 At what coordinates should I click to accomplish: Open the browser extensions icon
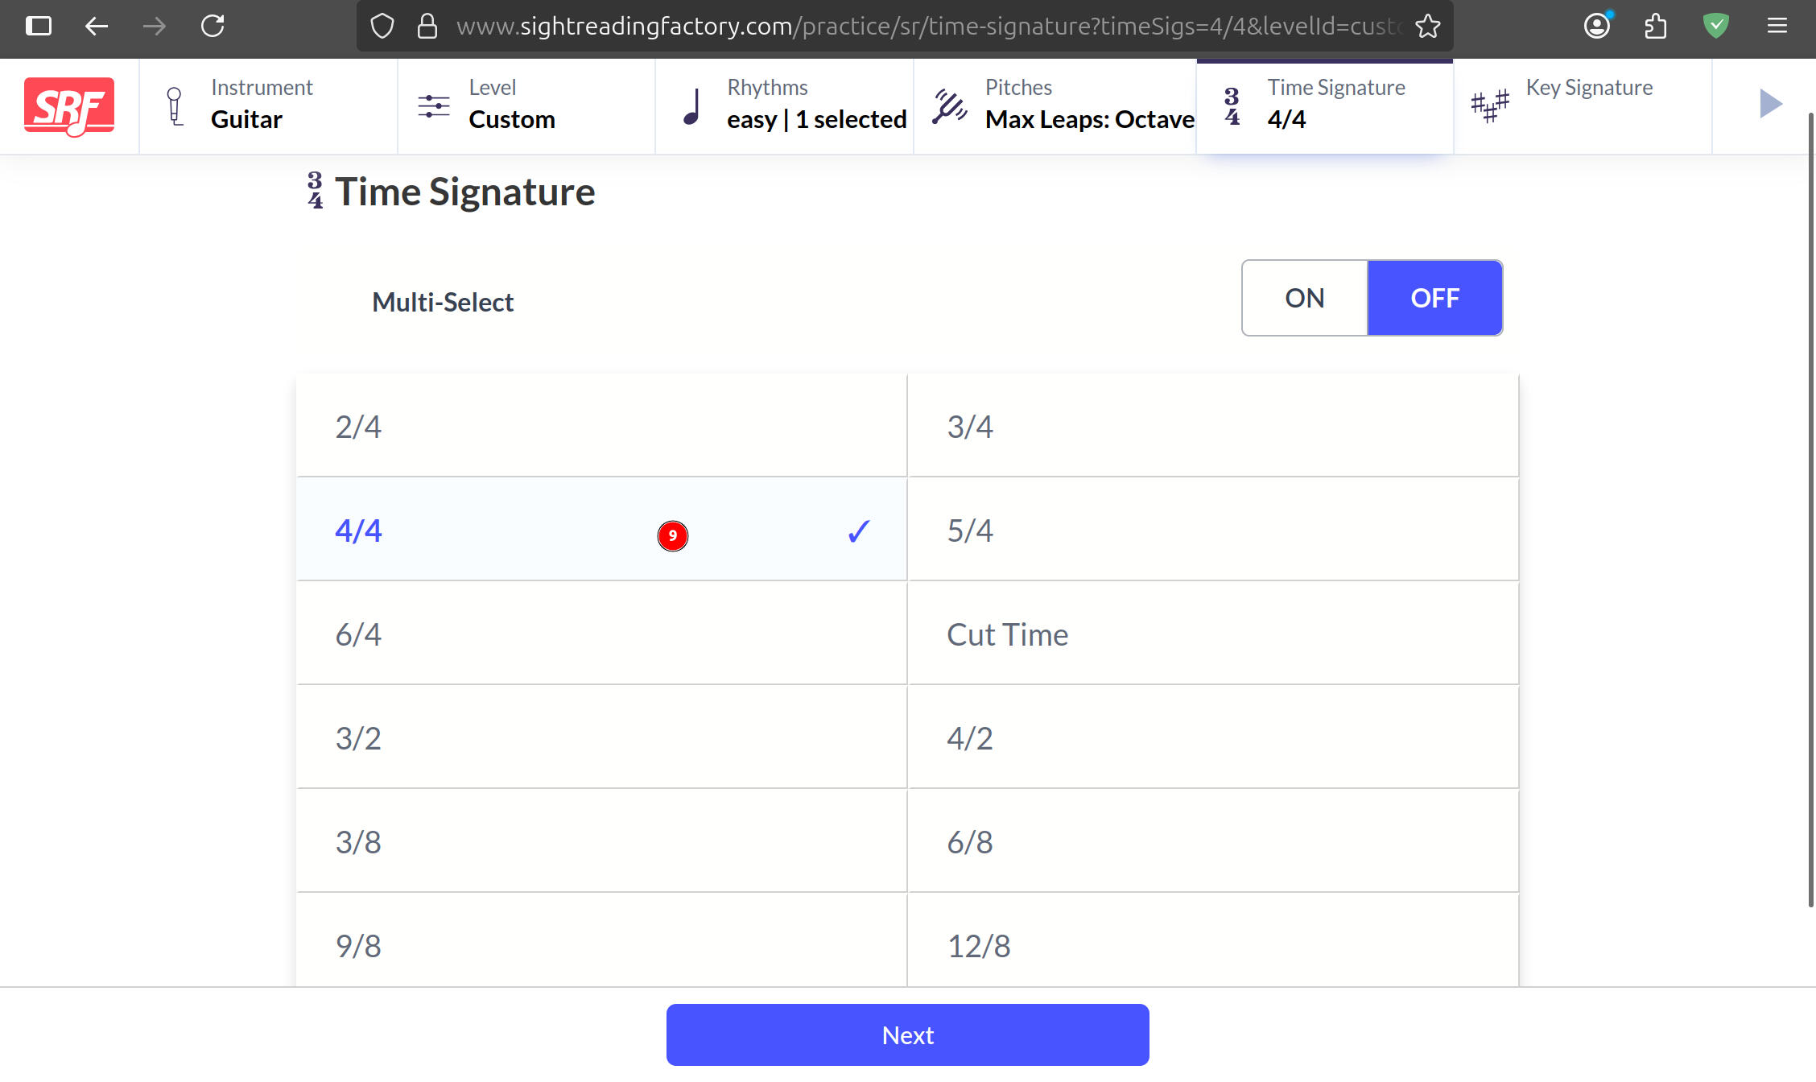tap(1655, 27)
